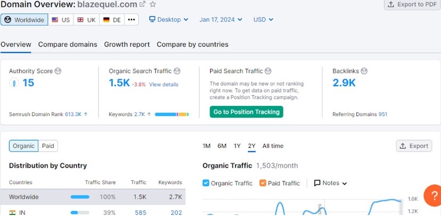Open the orange help question mark button
Image resolution: width=441 pixels, height=216 pixels.
point(433,195)
